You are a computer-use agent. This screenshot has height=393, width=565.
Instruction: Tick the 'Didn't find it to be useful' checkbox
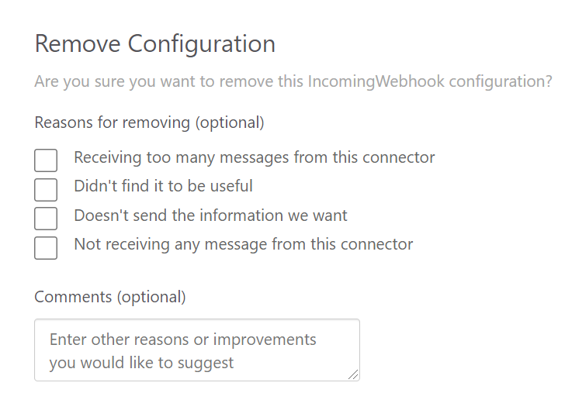[x=46, y=190]
